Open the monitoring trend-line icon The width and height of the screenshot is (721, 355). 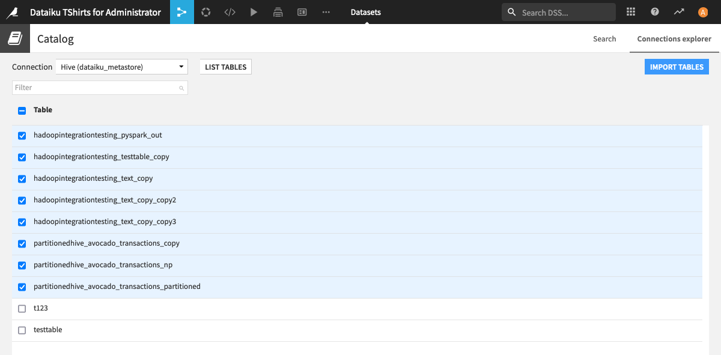pyautogui.click(x=678, y=11)
